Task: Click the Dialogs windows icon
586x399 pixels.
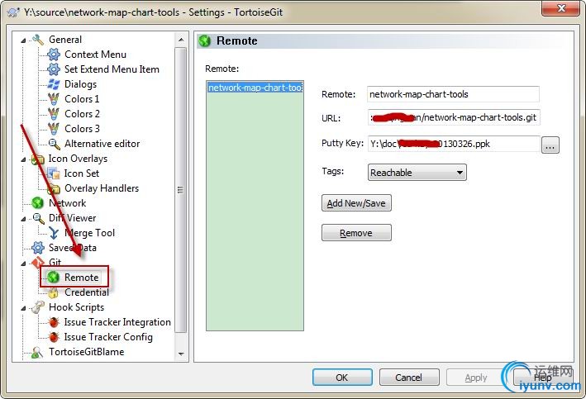Action: coord(54,84)
